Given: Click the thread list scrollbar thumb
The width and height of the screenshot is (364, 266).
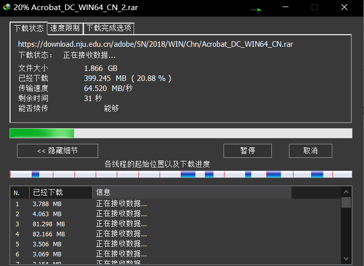Looking at the screenshot, I should (346, 203).
